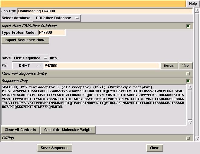Click the View button beside Browse
Screen dimensions: 200x154
[x=185, y=66]
